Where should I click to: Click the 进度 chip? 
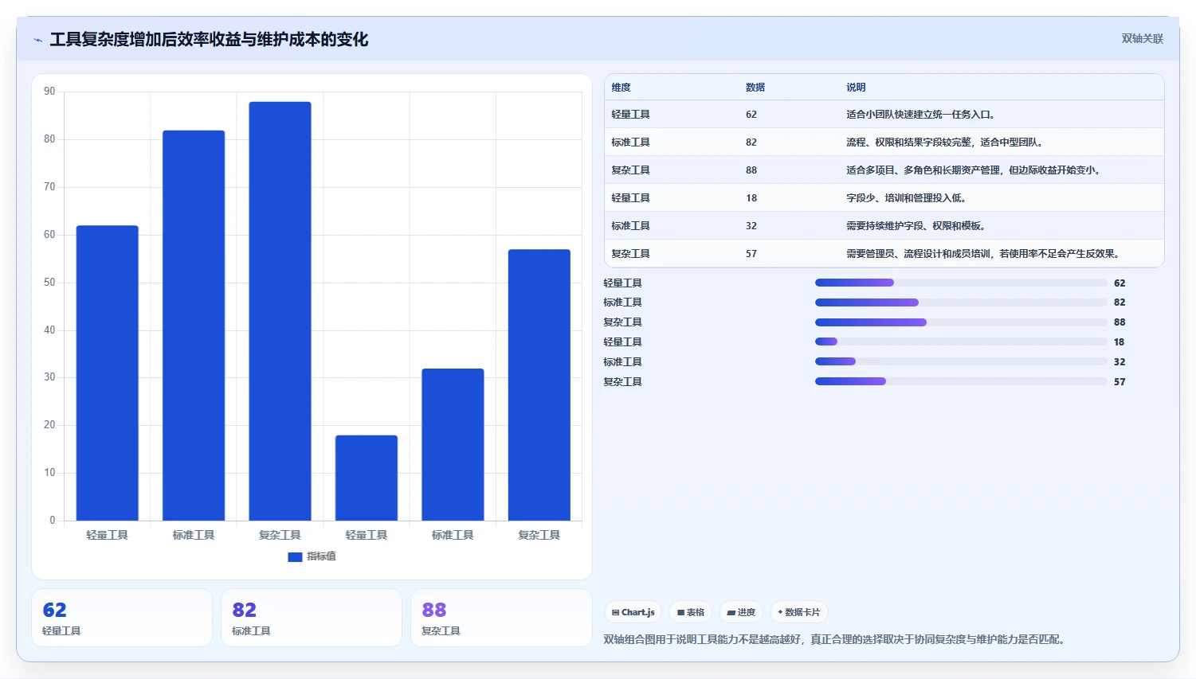pos(741,612)
